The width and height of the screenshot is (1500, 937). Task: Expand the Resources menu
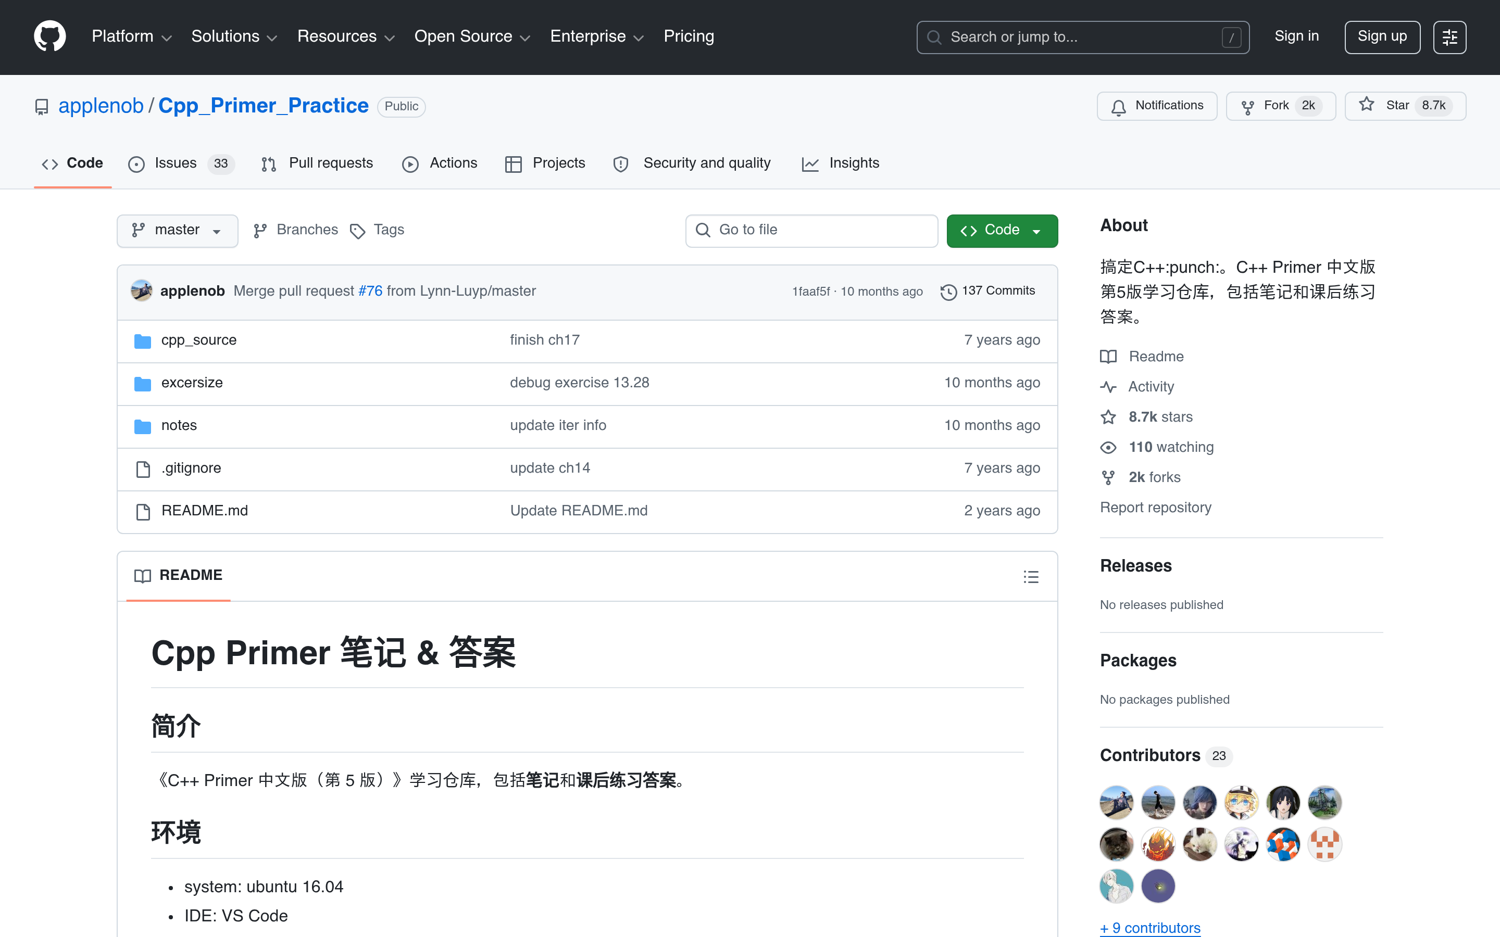coord(346,36)
